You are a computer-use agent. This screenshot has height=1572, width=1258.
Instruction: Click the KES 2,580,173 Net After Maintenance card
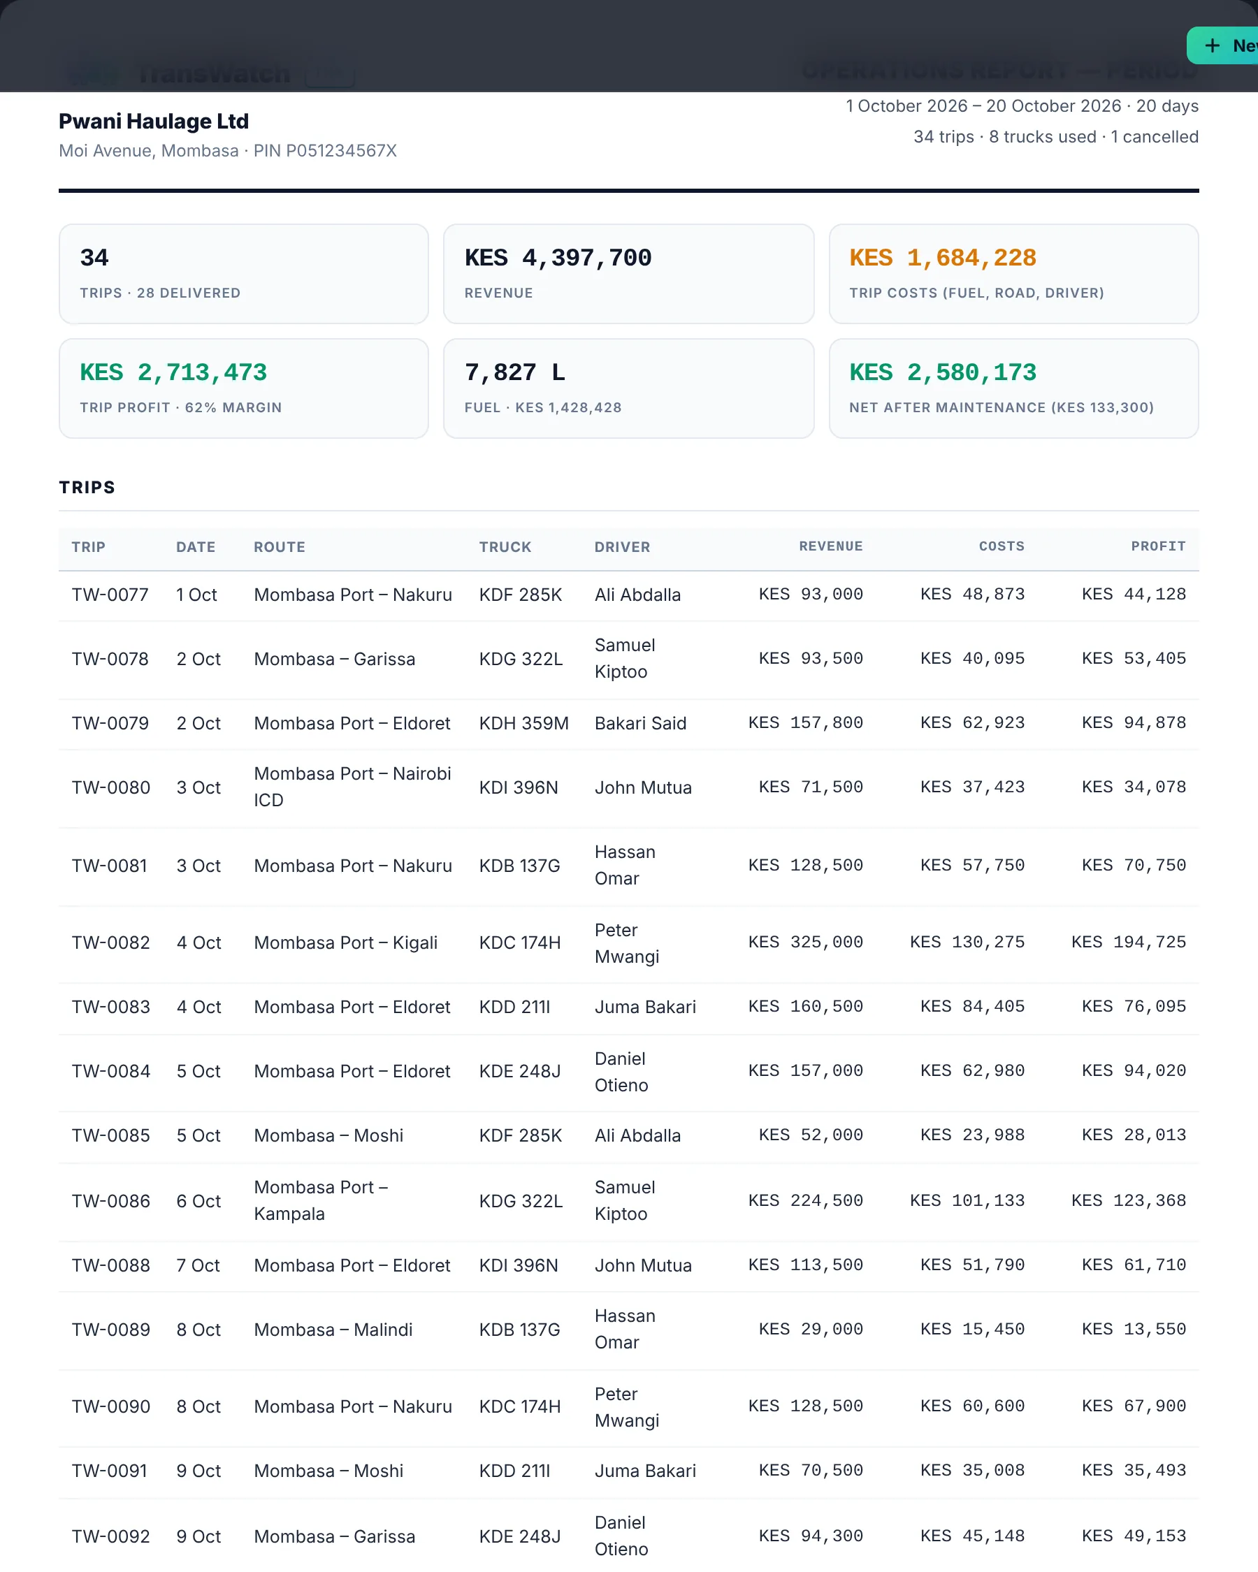[1013, 388]
